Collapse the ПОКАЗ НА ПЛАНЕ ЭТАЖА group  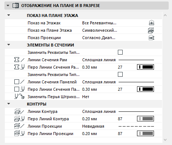point(8,15)
